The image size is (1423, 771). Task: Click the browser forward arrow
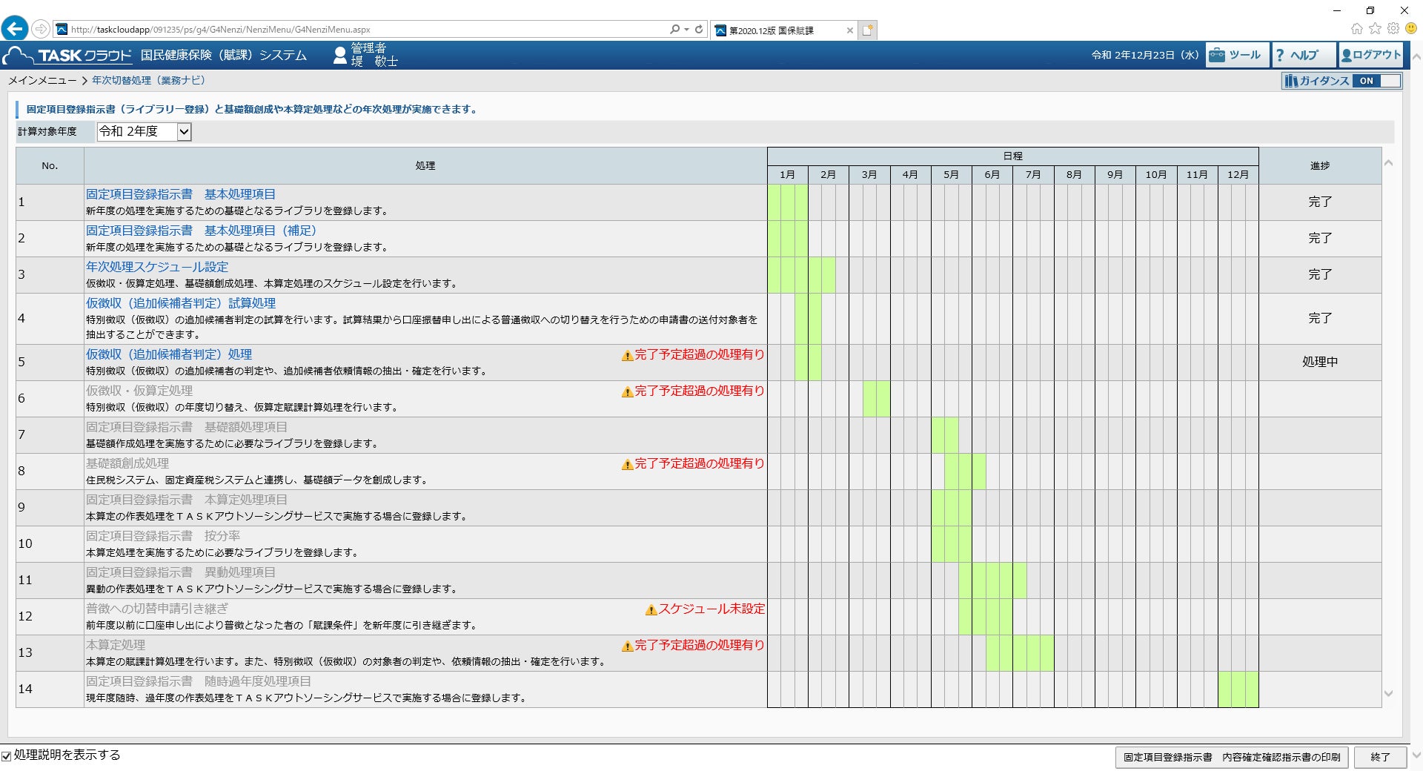pos(42,29)
